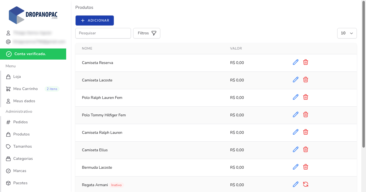366x192 pixels.
Task: Click the Tamanhos tag icon
Action: (8, 147)
